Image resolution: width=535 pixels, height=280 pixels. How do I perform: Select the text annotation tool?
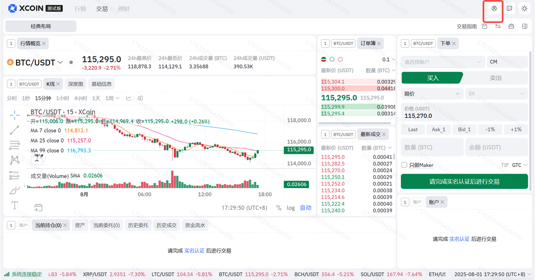click(x=15, y=205)
